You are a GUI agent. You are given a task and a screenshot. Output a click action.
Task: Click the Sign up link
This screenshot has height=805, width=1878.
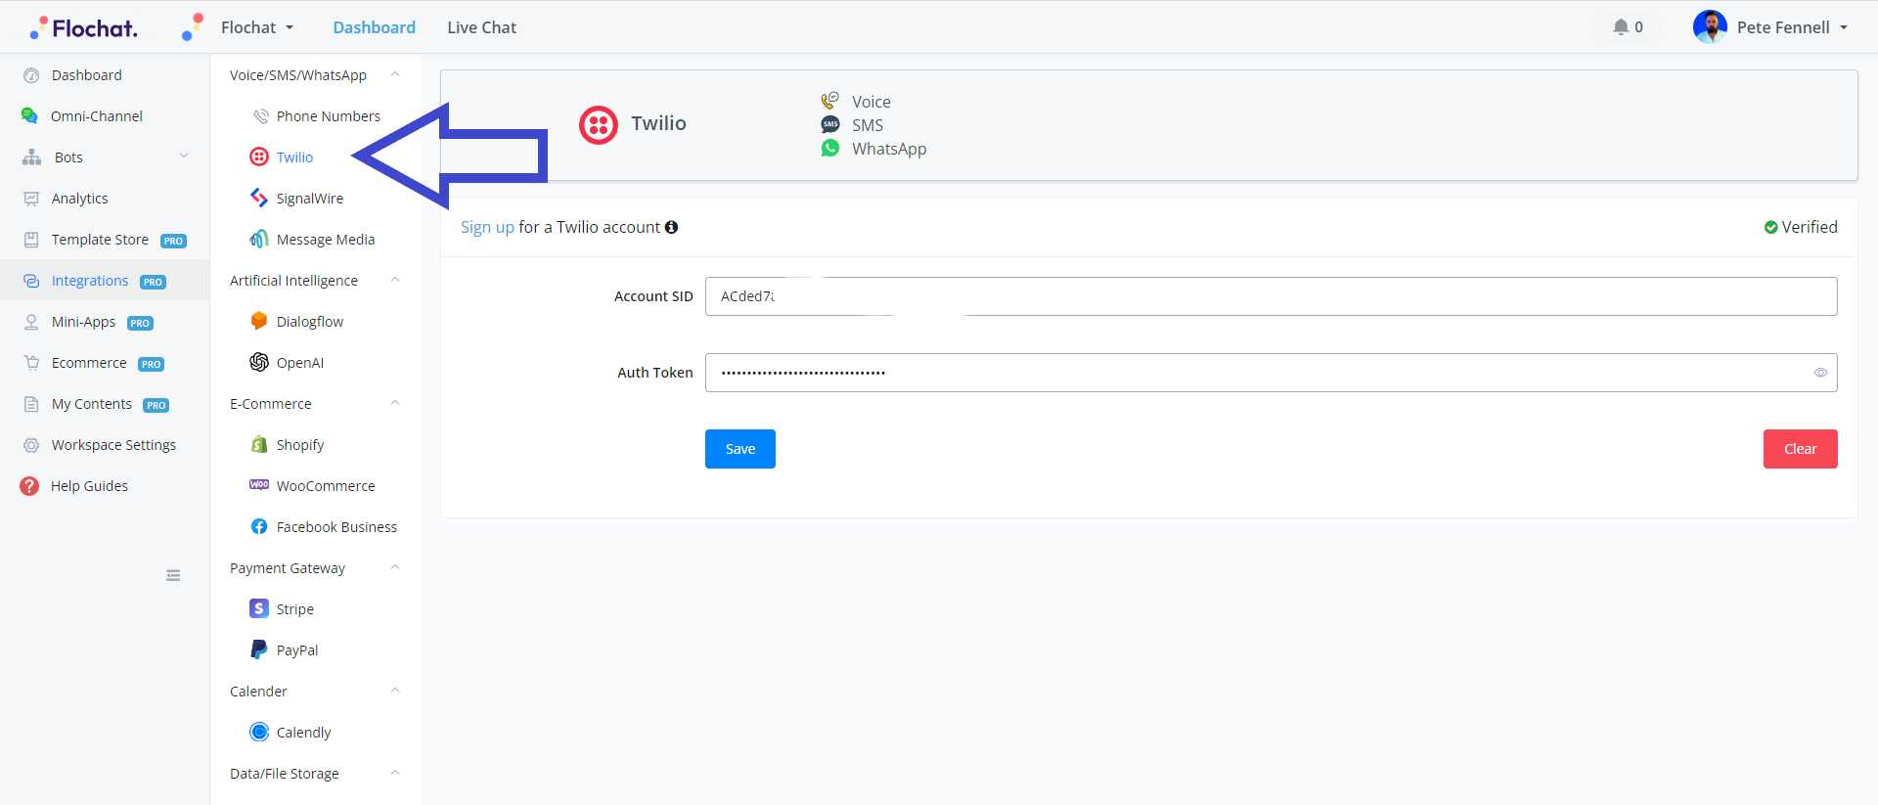(x=487, y=228)
